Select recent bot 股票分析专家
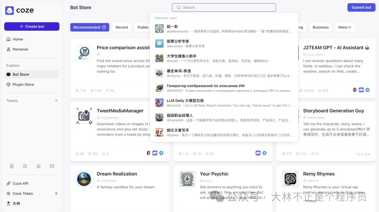The height and width of the screenshot is (212, 379). point(224,43)
